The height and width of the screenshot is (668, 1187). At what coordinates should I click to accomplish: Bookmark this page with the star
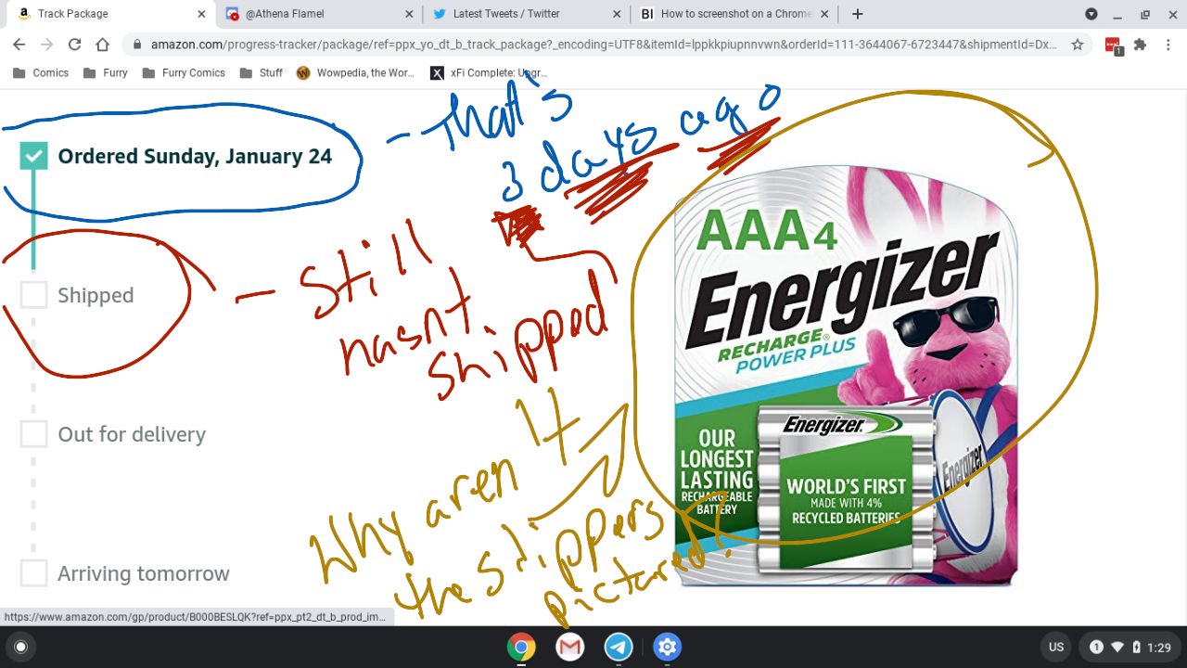(x=1077, y=45)
